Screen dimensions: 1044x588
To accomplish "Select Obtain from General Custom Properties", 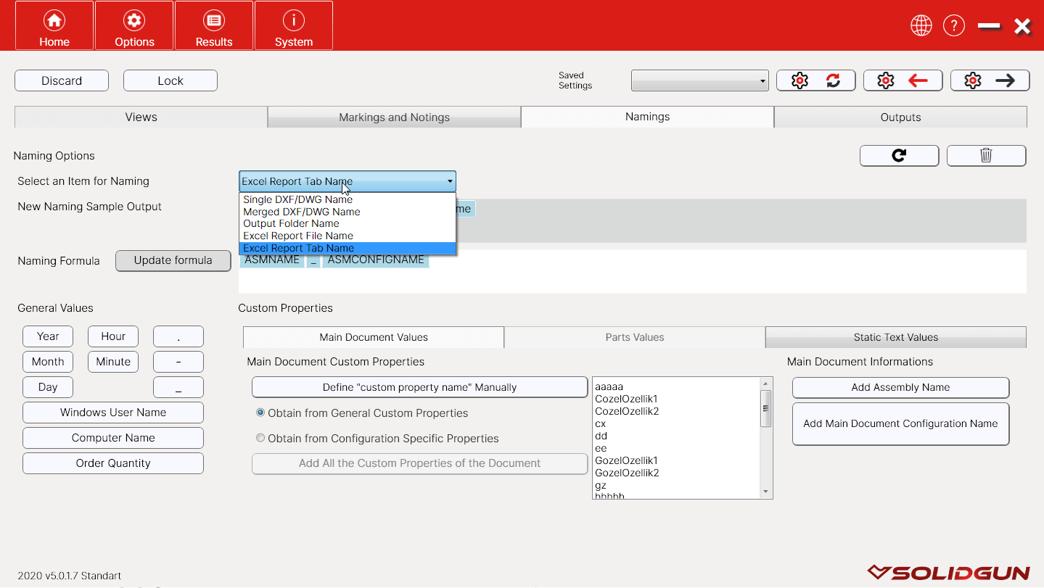I will [260, 413].
